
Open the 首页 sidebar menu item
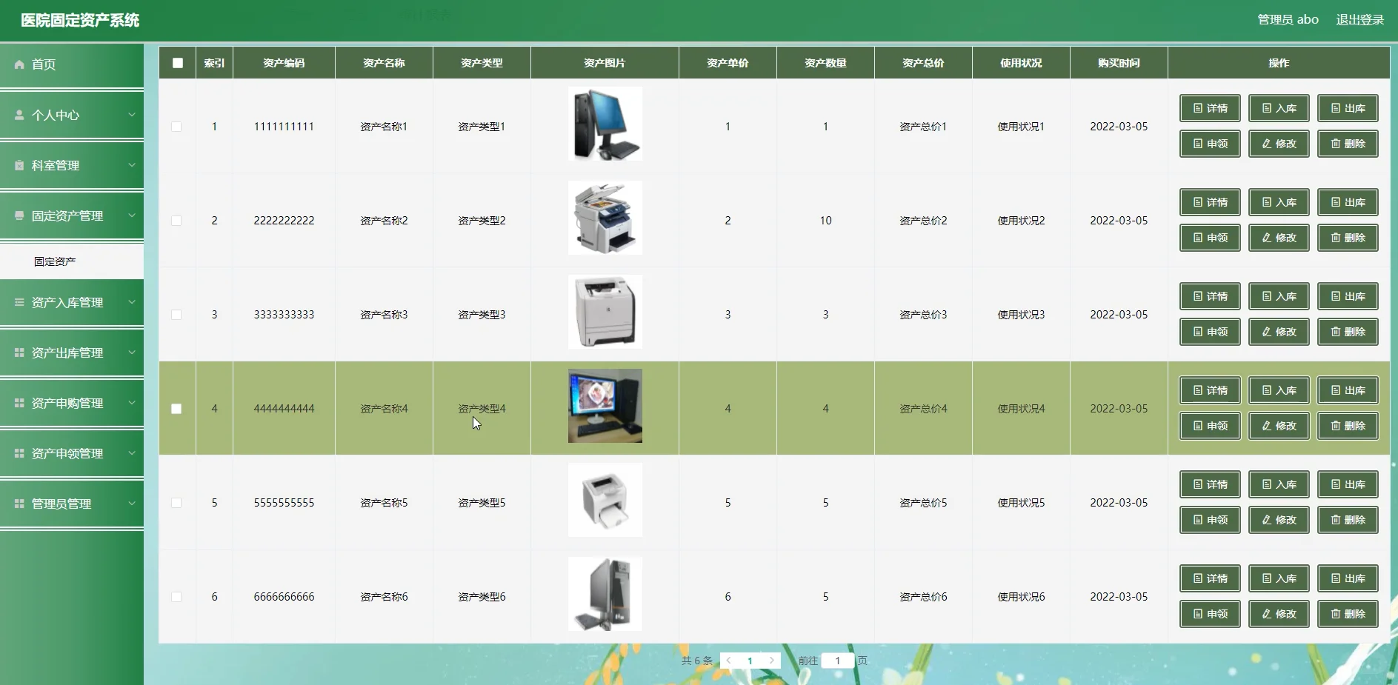coord(72,65)
